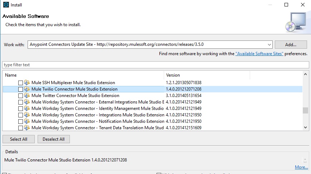The image size is (311, 174).
Task: Click the list scrollbar down arrow
Action: click(x=305, y=127)
